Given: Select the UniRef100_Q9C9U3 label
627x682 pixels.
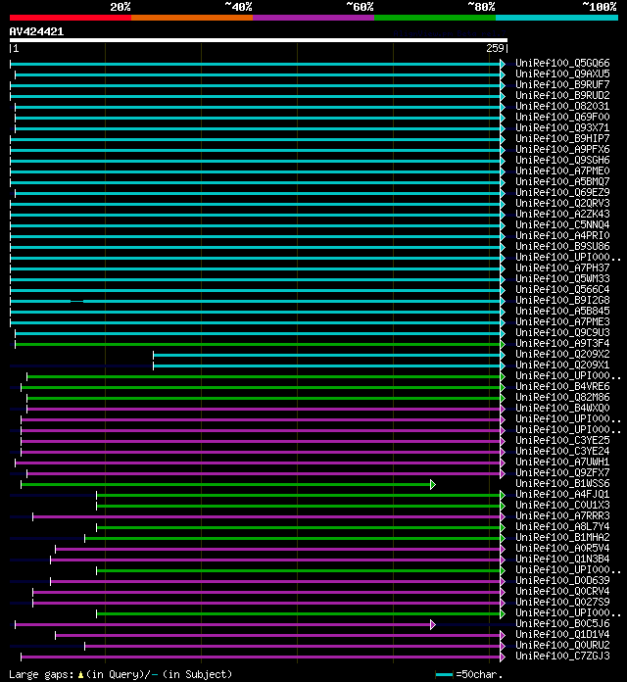Looking at the screenshot, I should pos(562,333).
